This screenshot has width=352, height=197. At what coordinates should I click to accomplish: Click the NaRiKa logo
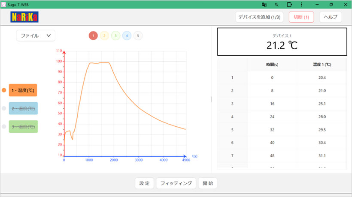click(x=25, y=18)
